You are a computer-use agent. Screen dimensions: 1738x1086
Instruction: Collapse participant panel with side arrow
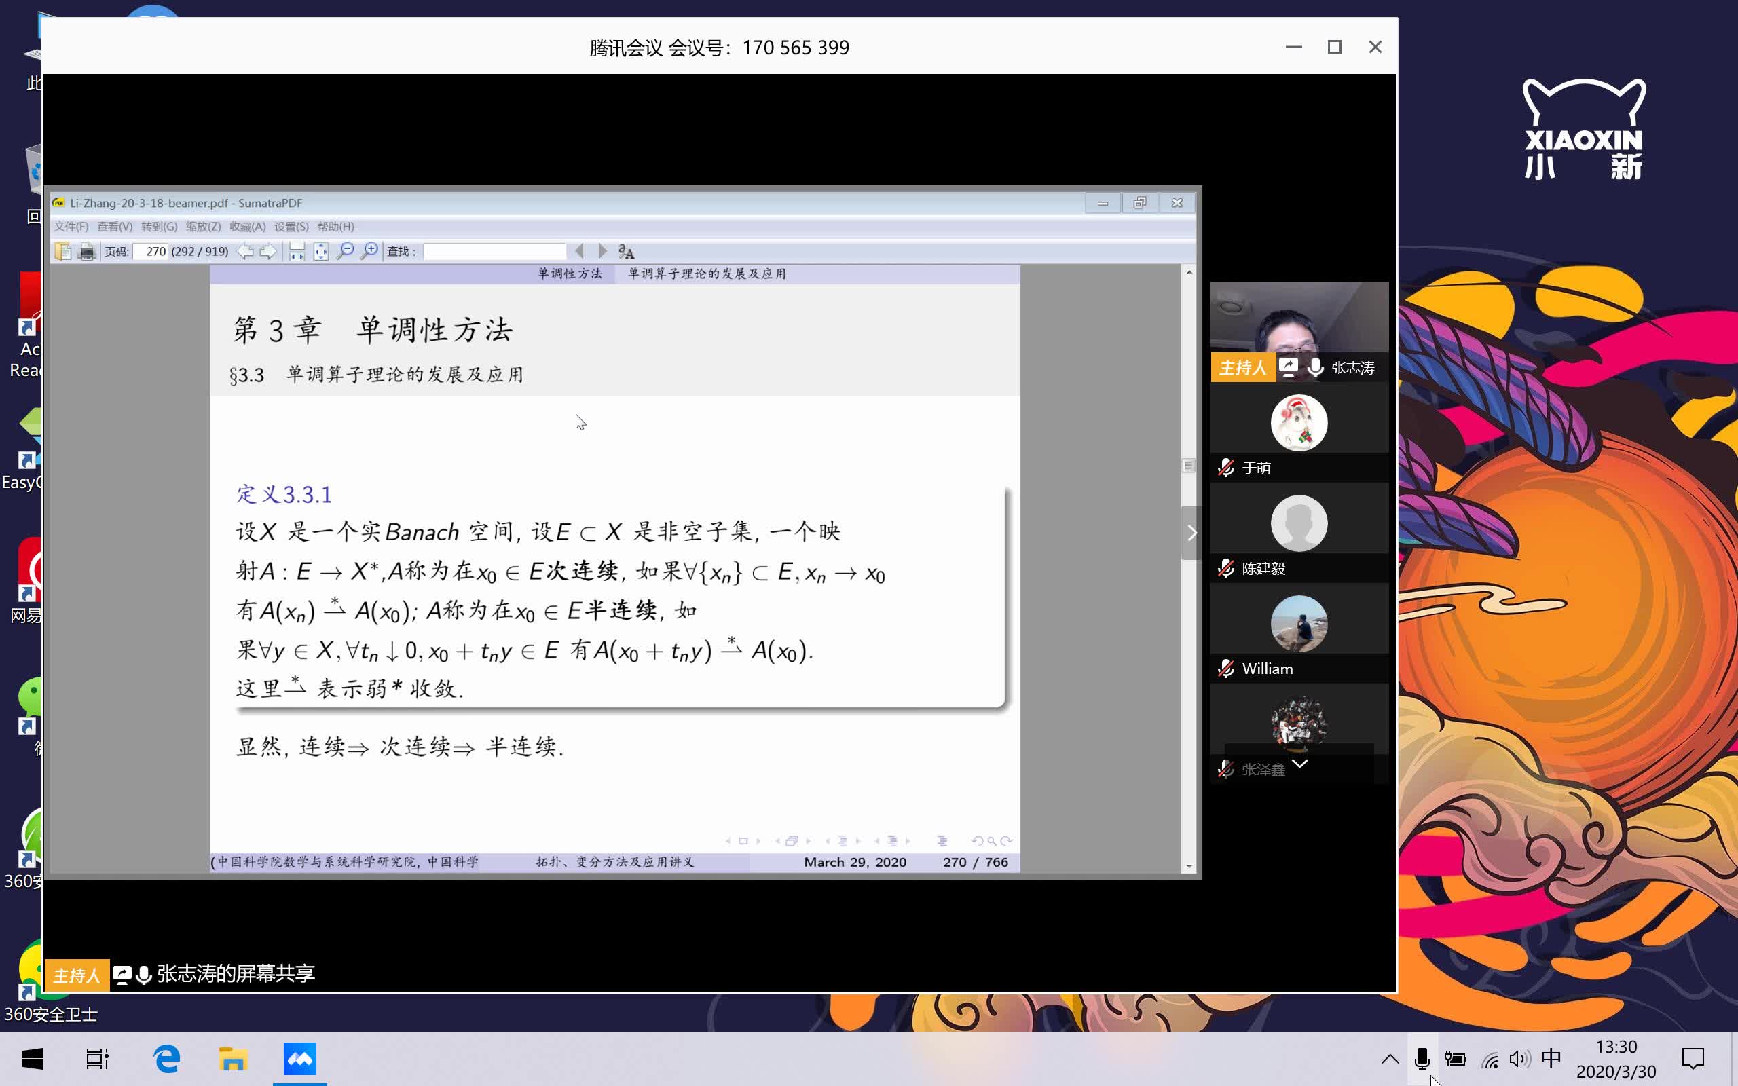(1191, 533)
